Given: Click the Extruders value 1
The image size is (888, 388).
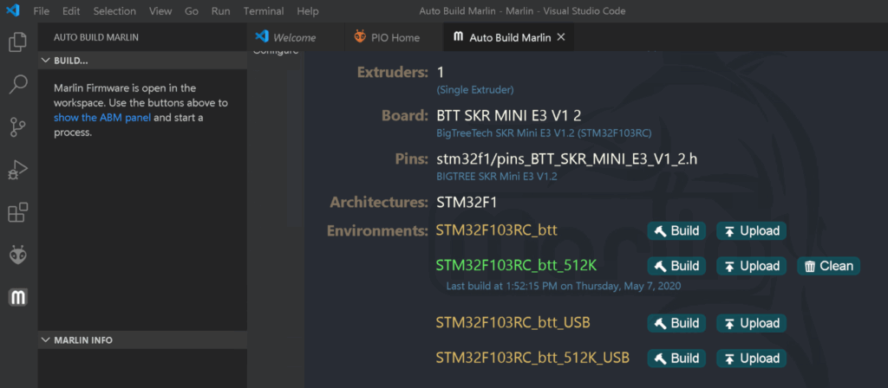Looking at the screenshot, I should click(441, 73).
